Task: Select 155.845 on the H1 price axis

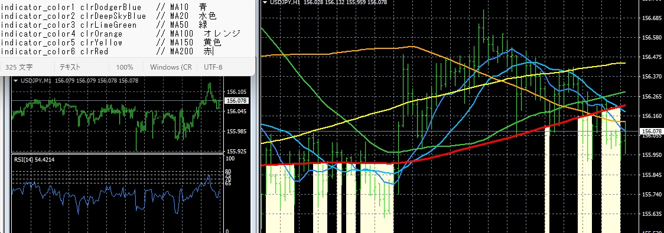Action: coord(652,175)
